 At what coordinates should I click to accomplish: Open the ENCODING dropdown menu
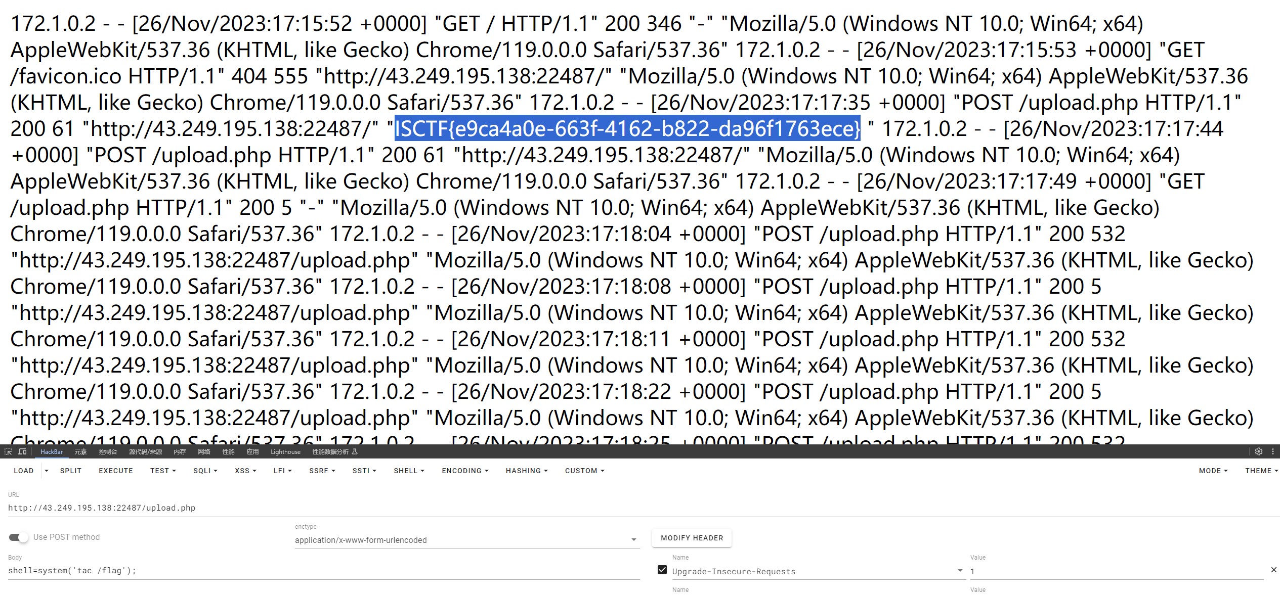pos(465,471)
